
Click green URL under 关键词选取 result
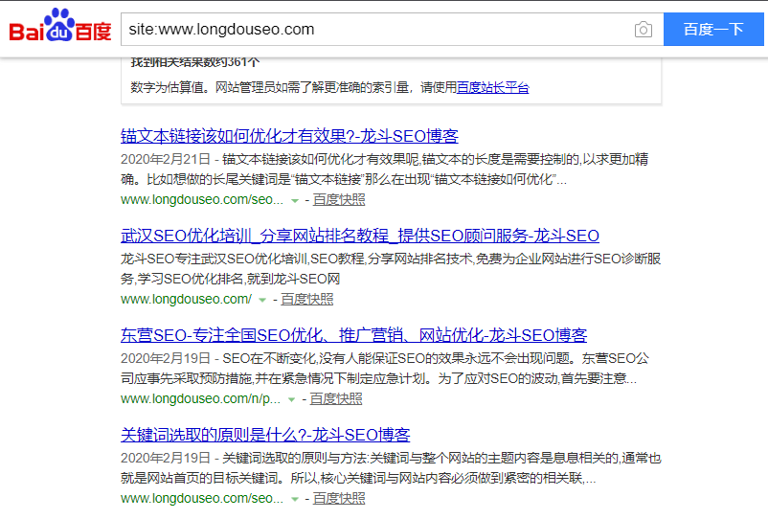(x=202, y=499)
